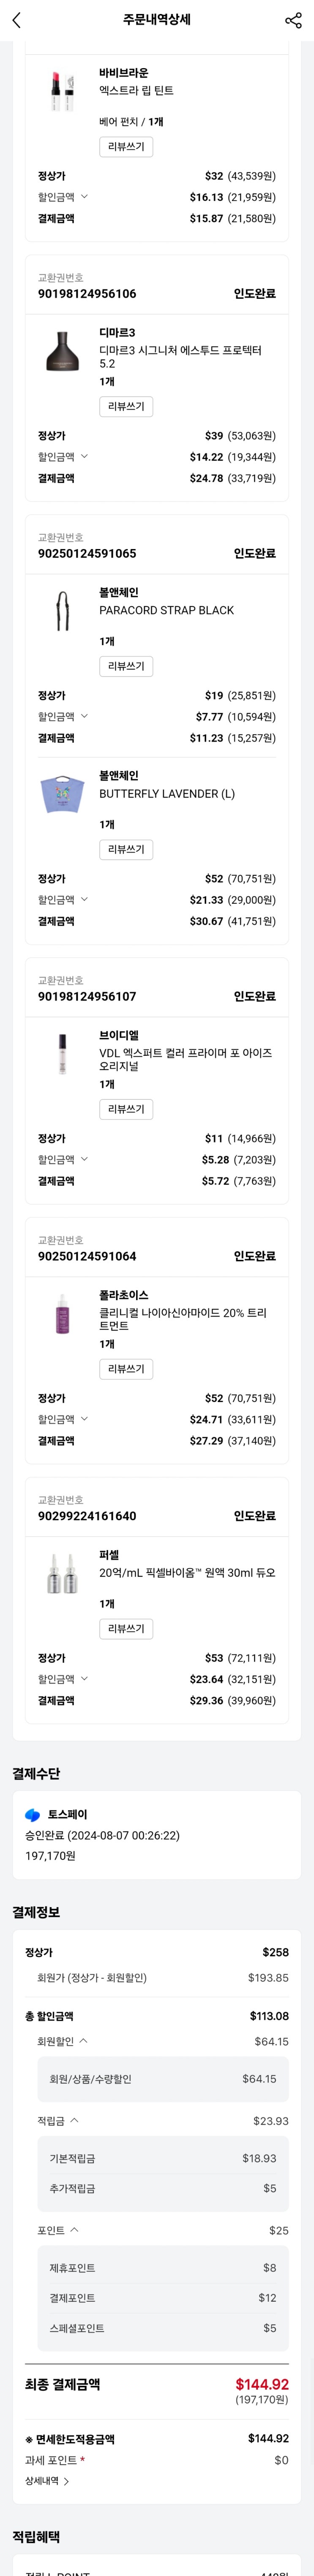Collapse the 적립금 breakdown
The image size is (314, 2576).
point(75,2120)
